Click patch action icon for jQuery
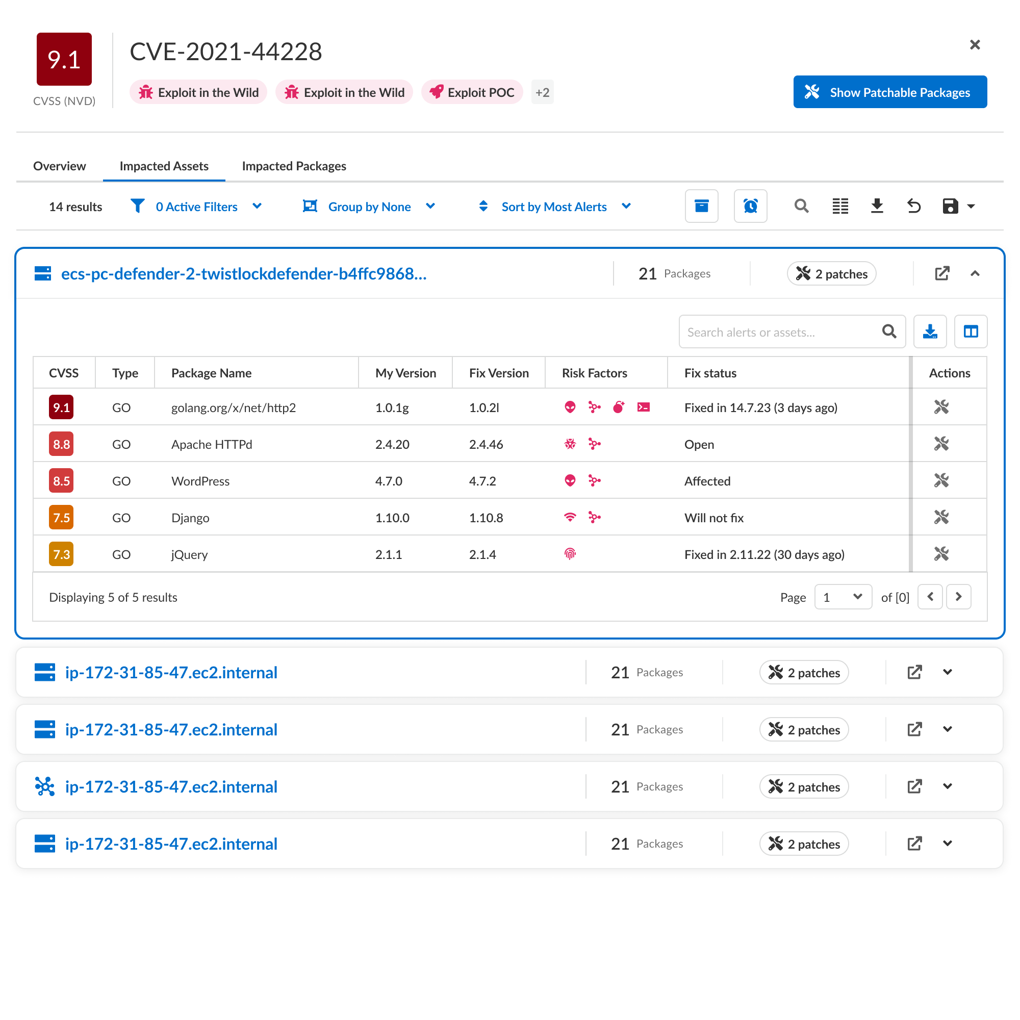The height and width of the screenshot is (1020, 1020). click(941, 554)
